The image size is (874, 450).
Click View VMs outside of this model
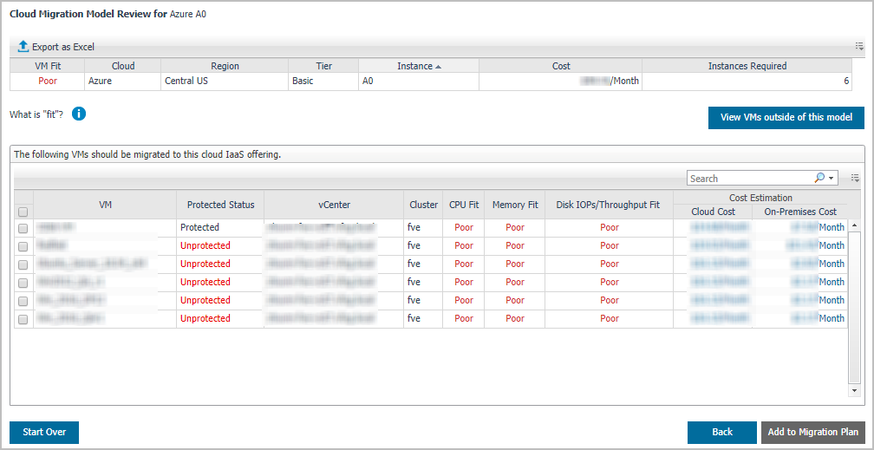tap(786, 118)
